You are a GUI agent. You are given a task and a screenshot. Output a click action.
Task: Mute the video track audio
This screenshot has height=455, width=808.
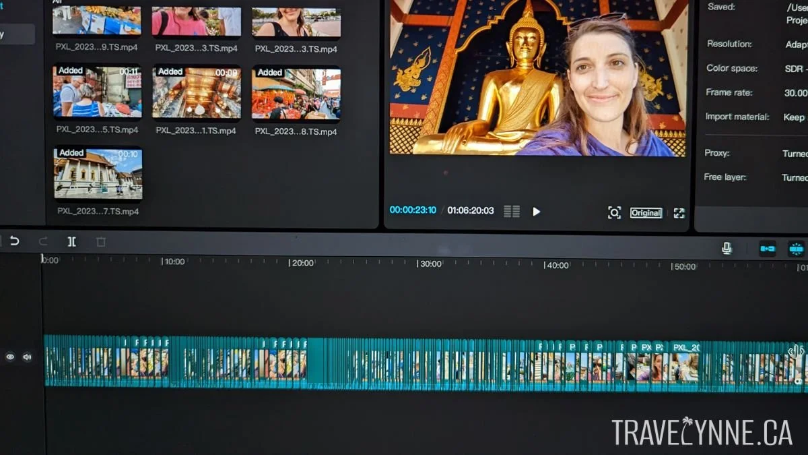pos(27,357)
